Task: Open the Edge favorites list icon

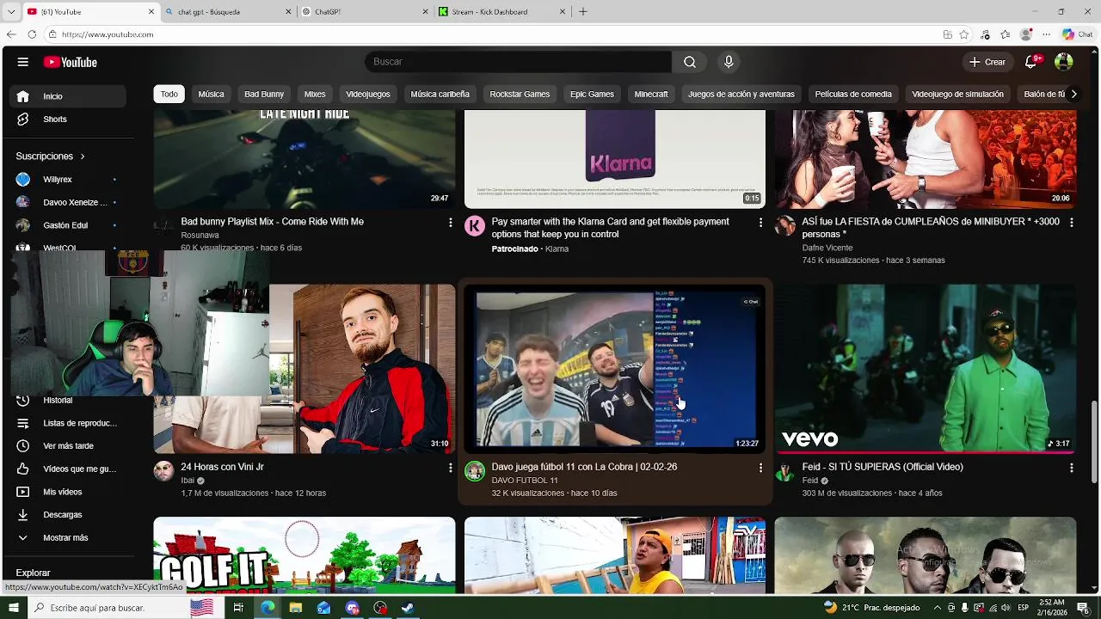Action: (x=1006, y=34)
